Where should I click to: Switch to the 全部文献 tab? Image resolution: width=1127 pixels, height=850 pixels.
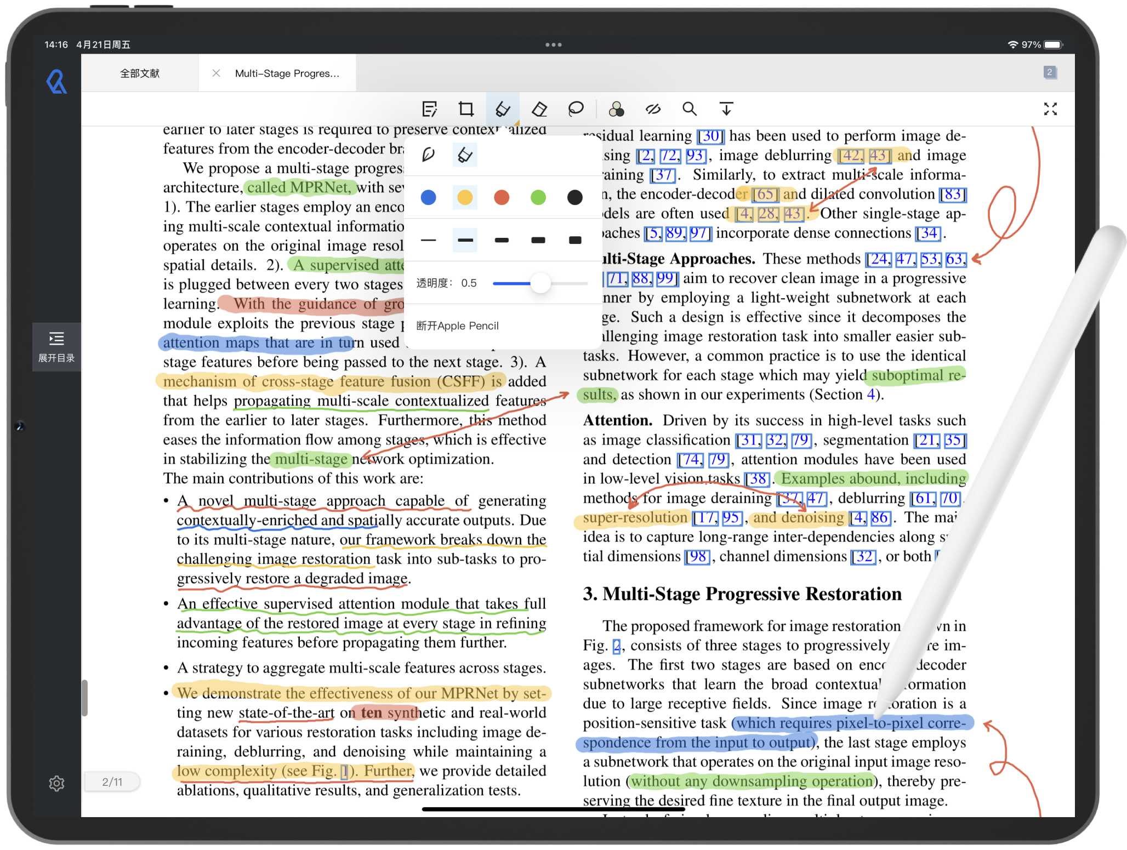140,73
